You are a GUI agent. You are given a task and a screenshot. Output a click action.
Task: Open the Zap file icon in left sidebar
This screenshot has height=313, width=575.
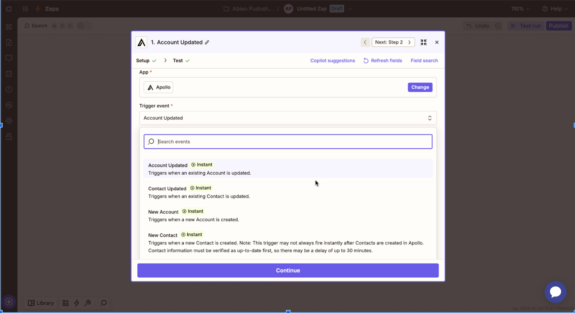coord(9,42)
